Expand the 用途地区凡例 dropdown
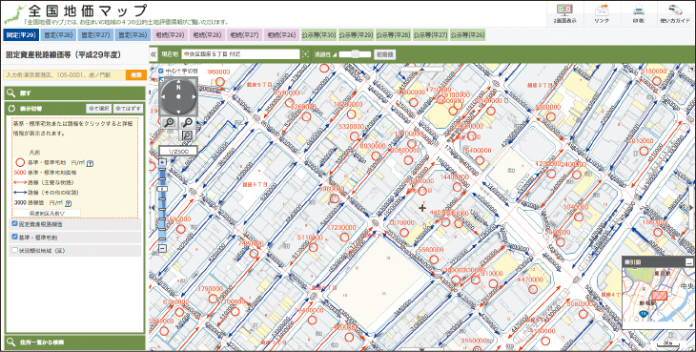This screenshot has width=696, height=352. click(47, 214)
